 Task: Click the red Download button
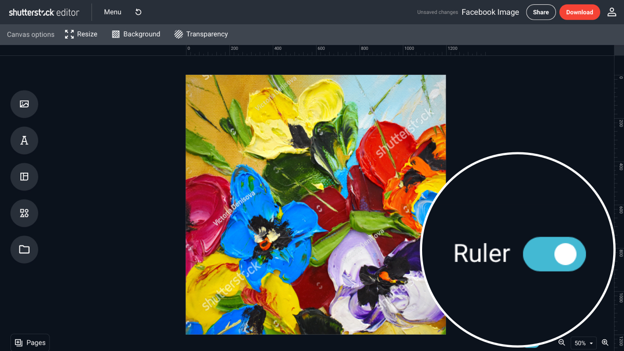pyautogui.click(x=580, y=12)
